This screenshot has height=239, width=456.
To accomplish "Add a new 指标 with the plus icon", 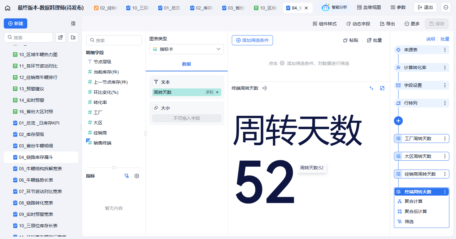I will (137, 176).
